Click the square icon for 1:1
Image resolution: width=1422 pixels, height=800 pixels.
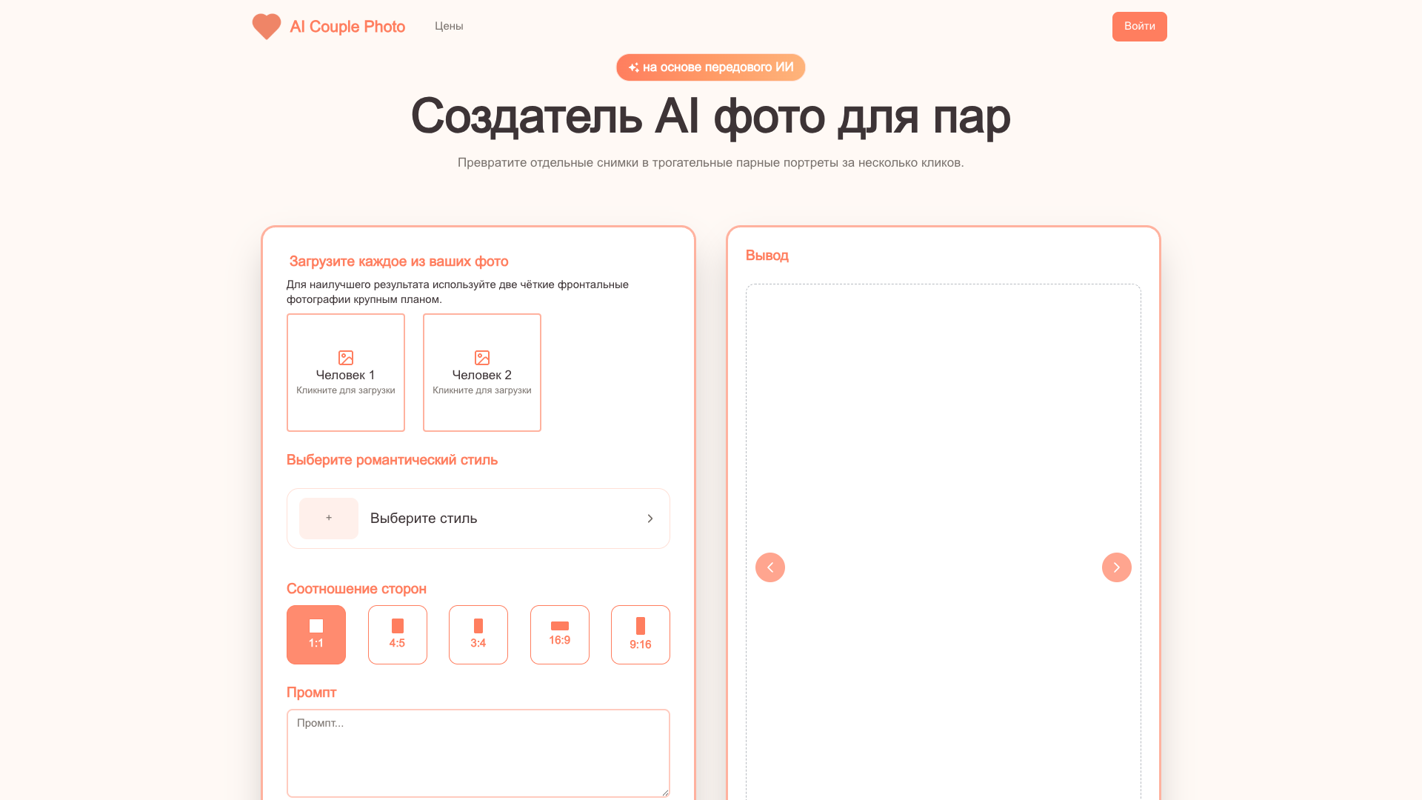pos(316,626)
